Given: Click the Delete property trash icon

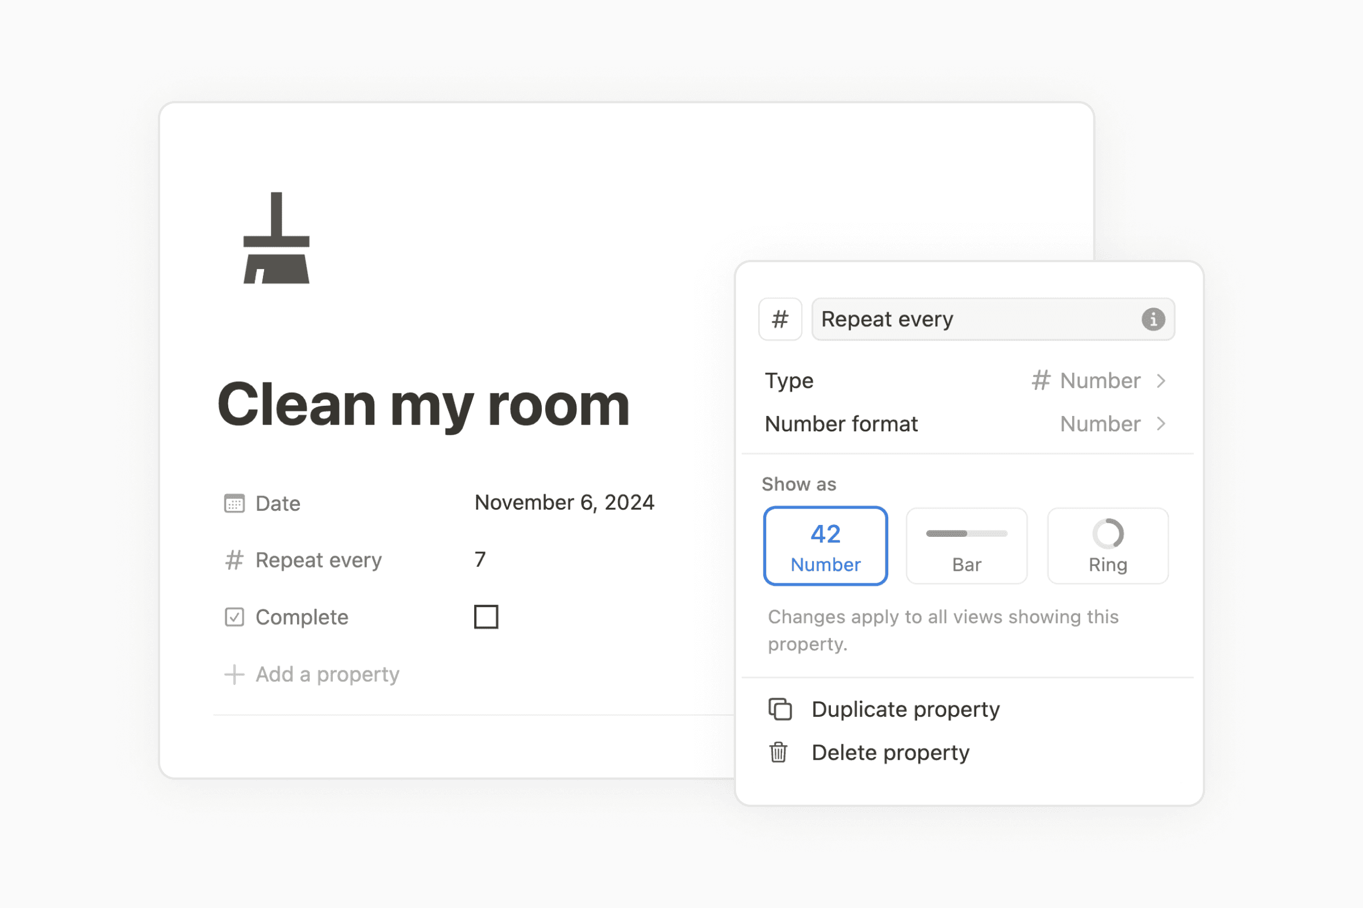Looking at the screenshot, I should tap(781, 752).
